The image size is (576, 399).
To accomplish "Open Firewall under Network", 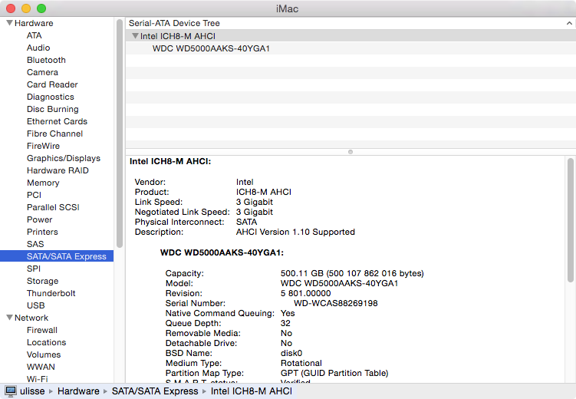I will [42, 330].
